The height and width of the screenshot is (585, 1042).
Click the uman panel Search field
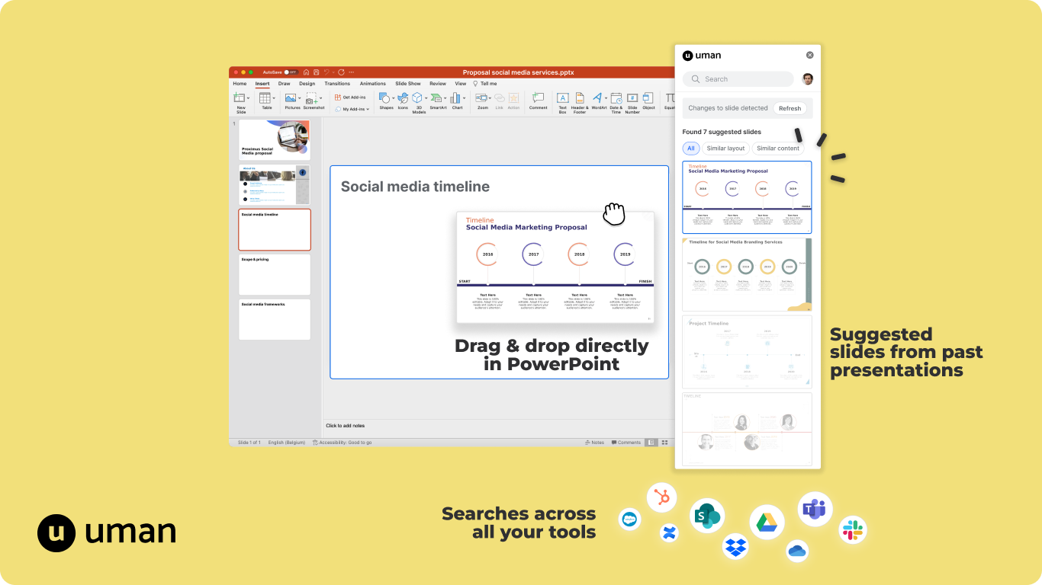point(738,79)
